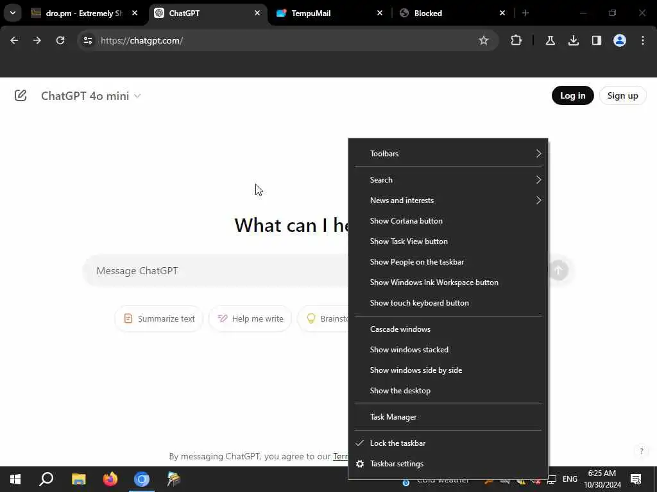Select the Help me write suggestion
This screenshot has height=492, width=657.
250,319
